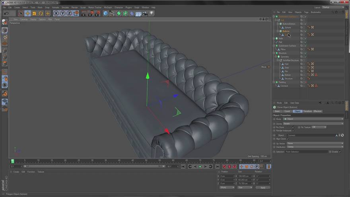Add a Cube primitive from toolbar

105,14
